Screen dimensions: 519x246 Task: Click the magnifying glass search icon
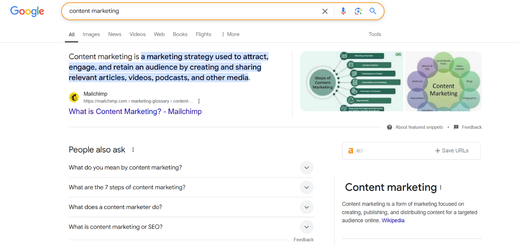[373, 11]
